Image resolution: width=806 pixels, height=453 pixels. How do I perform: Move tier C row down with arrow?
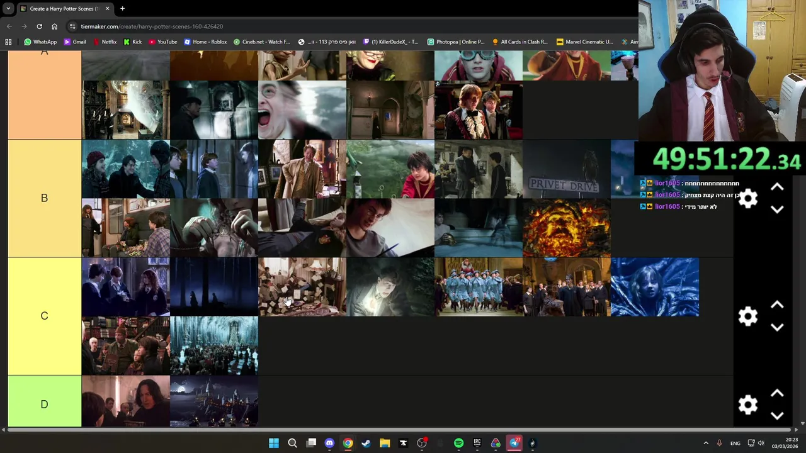(x=777, y=327)
